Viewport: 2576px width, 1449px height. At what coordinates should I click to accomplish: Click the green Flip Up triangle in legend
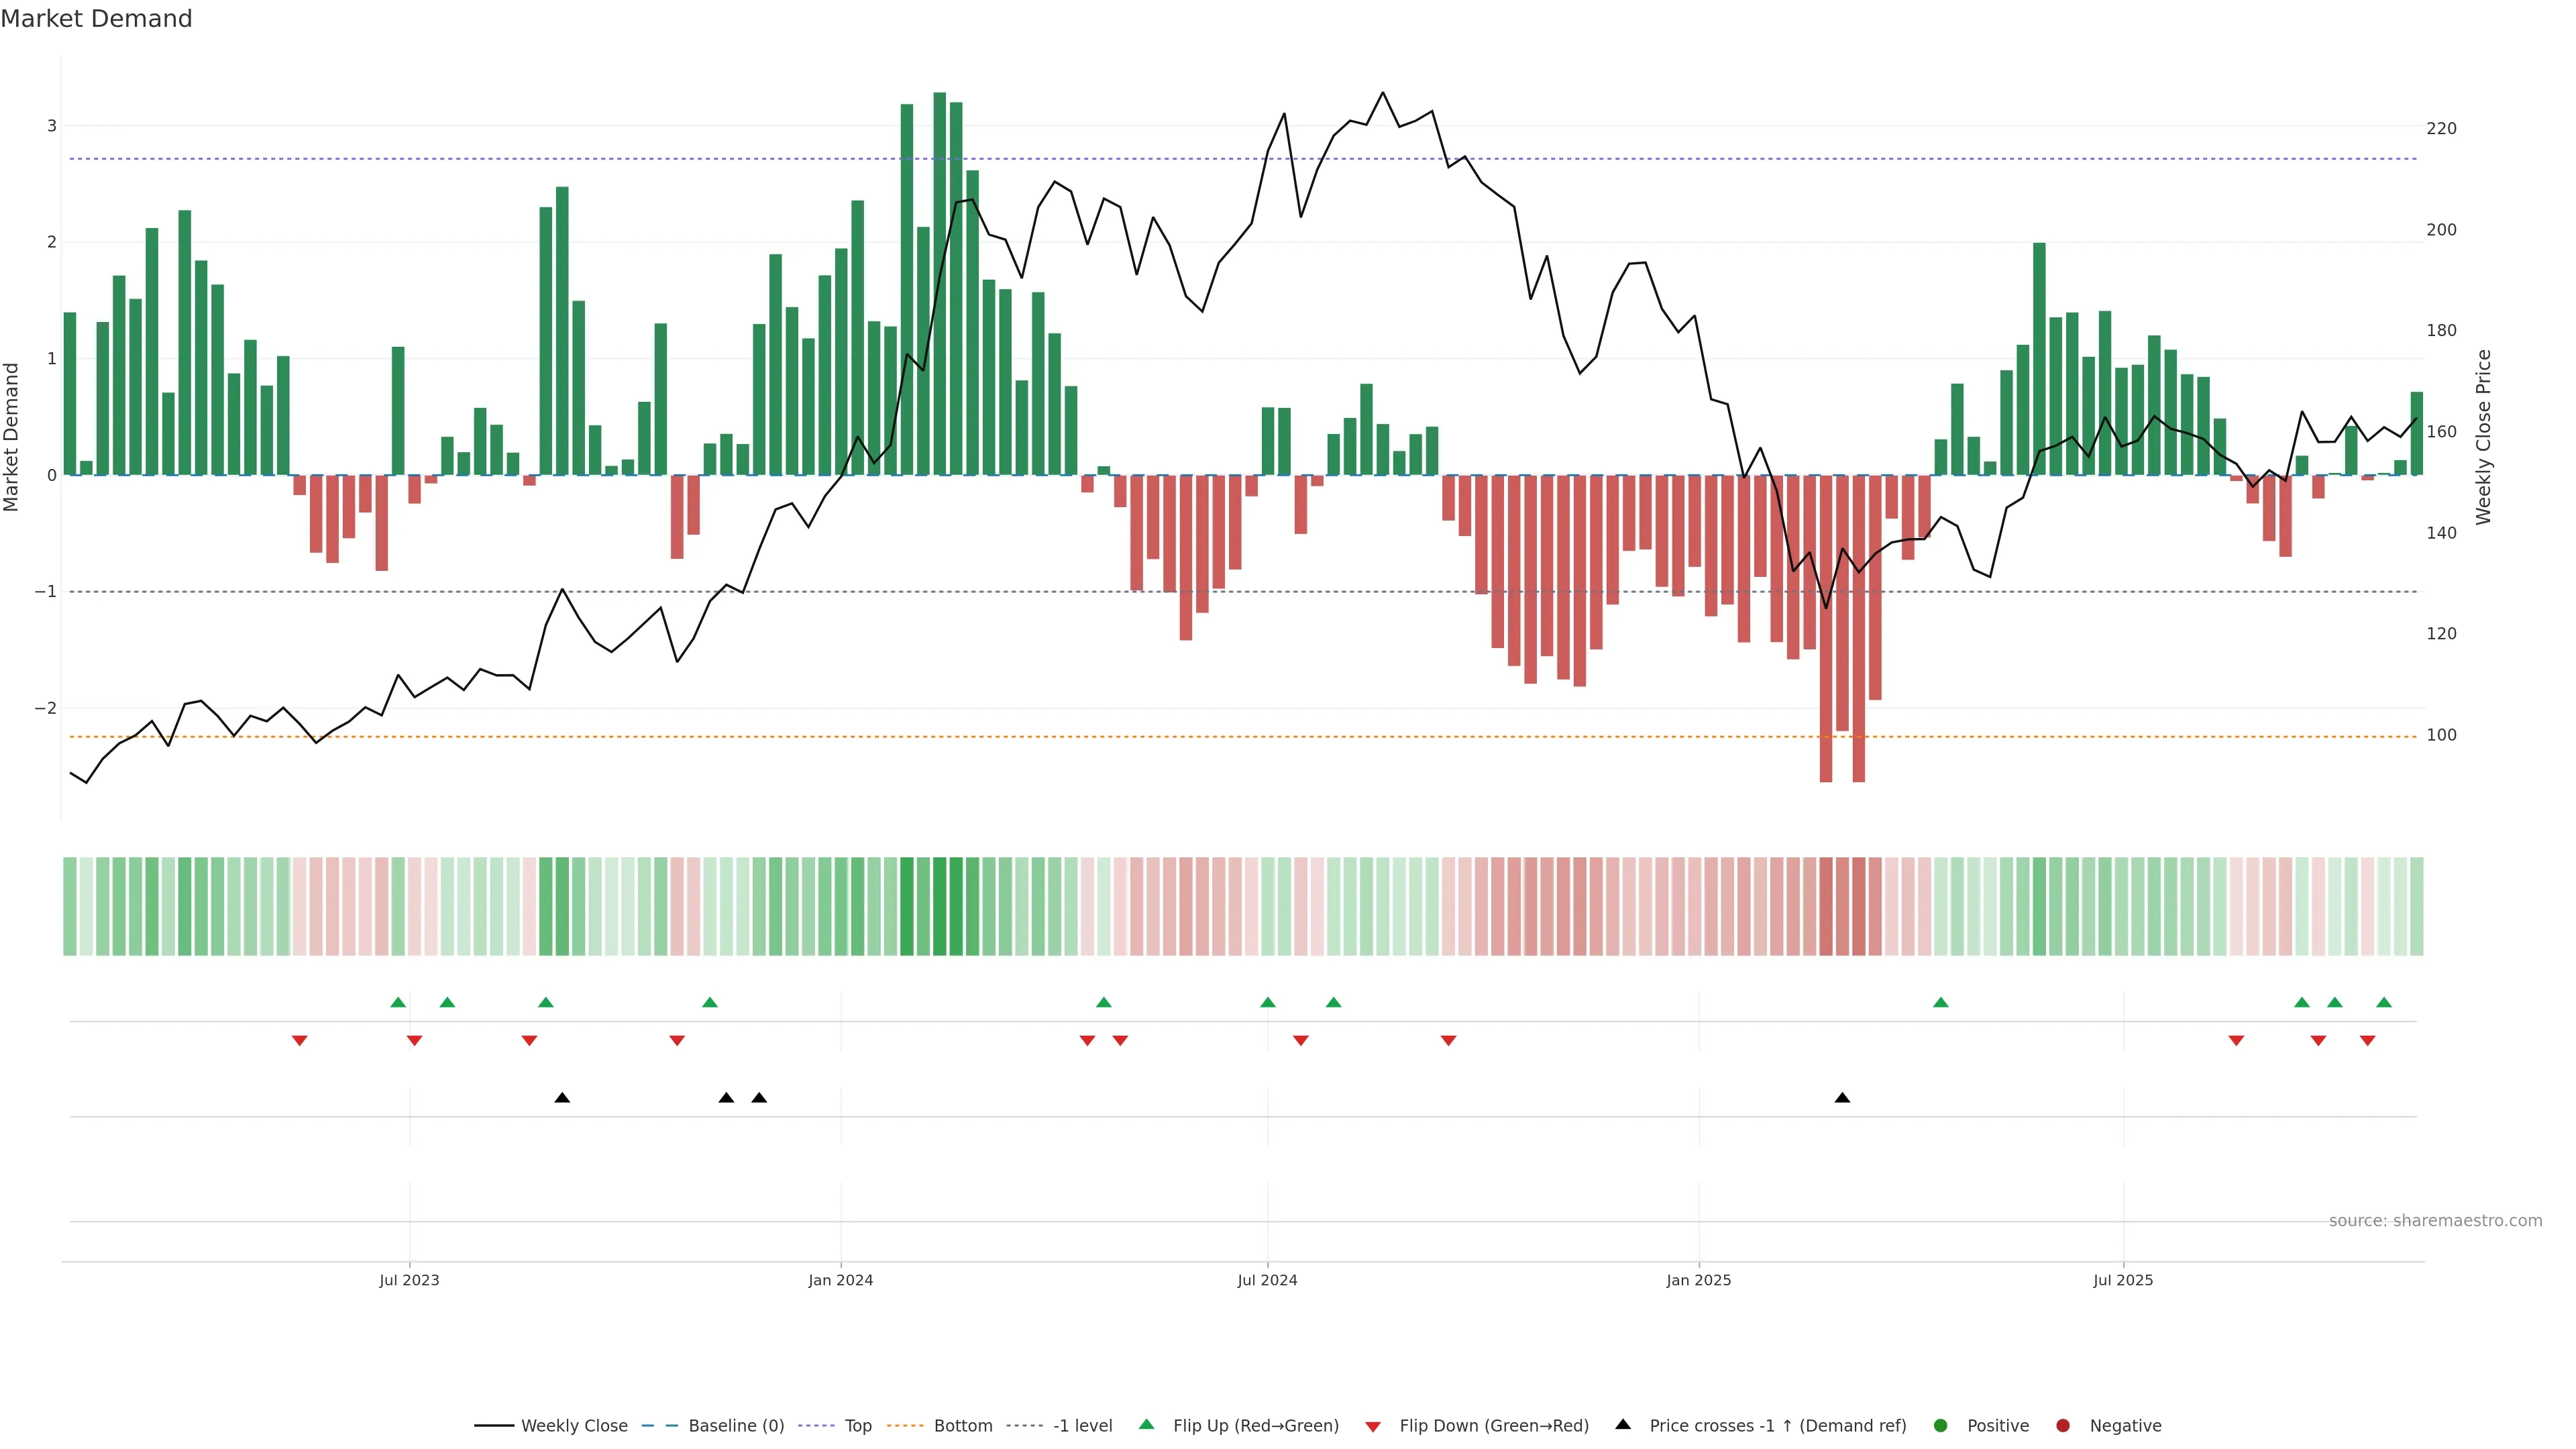[x=1146, y=1425]
